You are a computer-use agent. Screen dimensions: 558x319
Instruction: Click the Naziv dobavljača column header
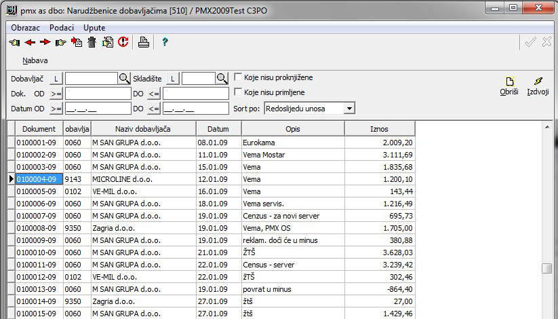(143, 129)
